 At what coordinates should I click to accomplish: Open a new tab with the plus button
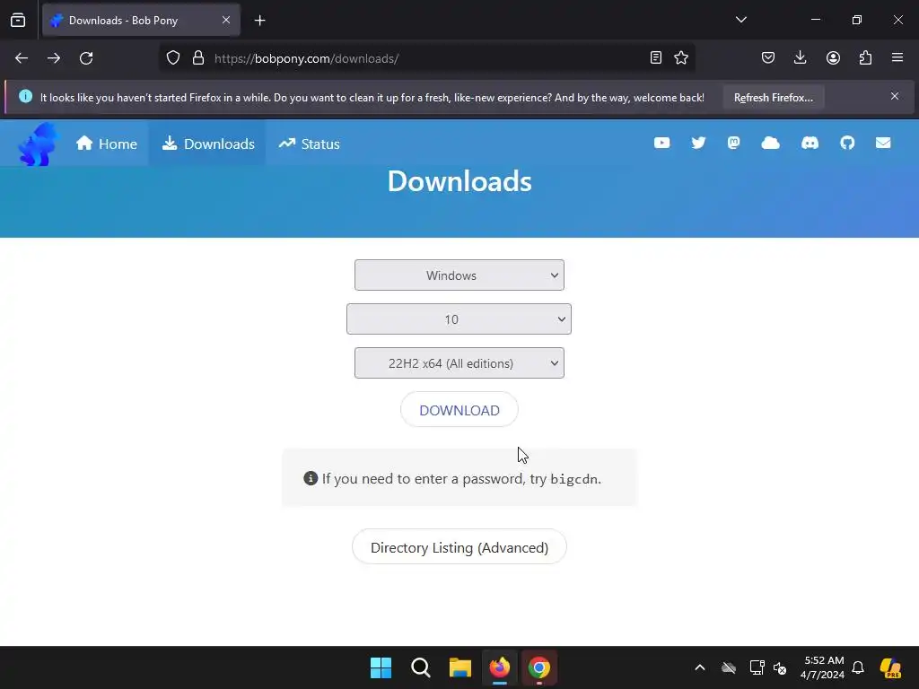(x=259, y=21)
